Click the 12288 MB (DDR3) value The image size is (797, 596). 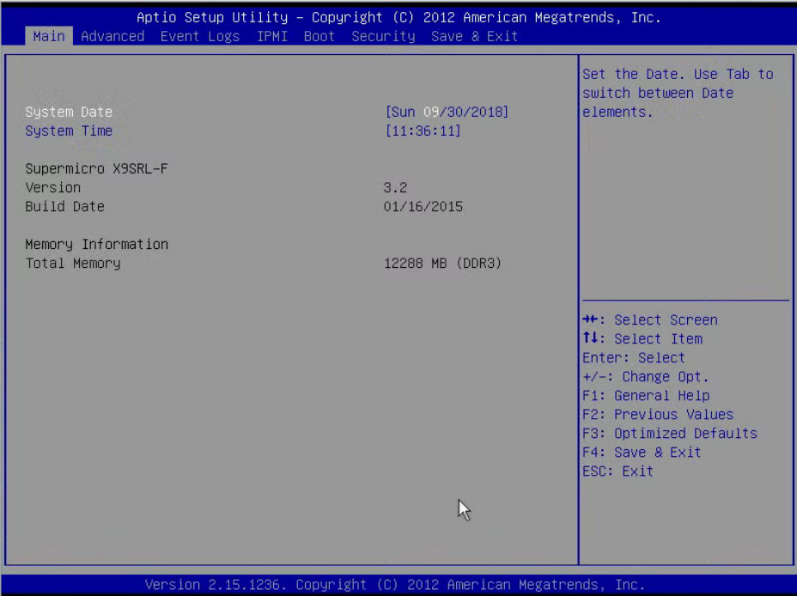(x=442, y=263)
